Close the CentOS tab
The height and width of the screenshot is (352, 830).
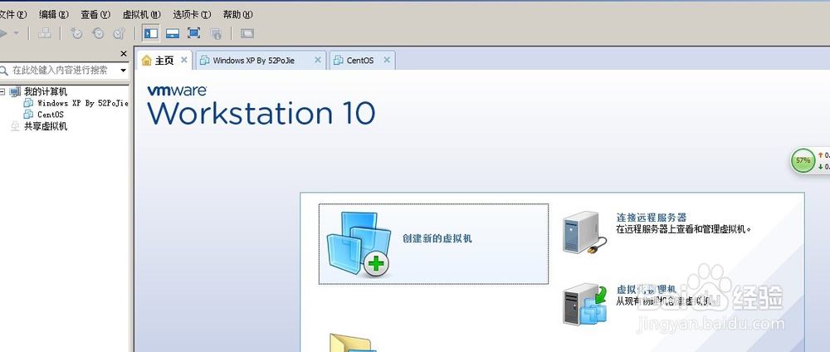tap(387, 60)
